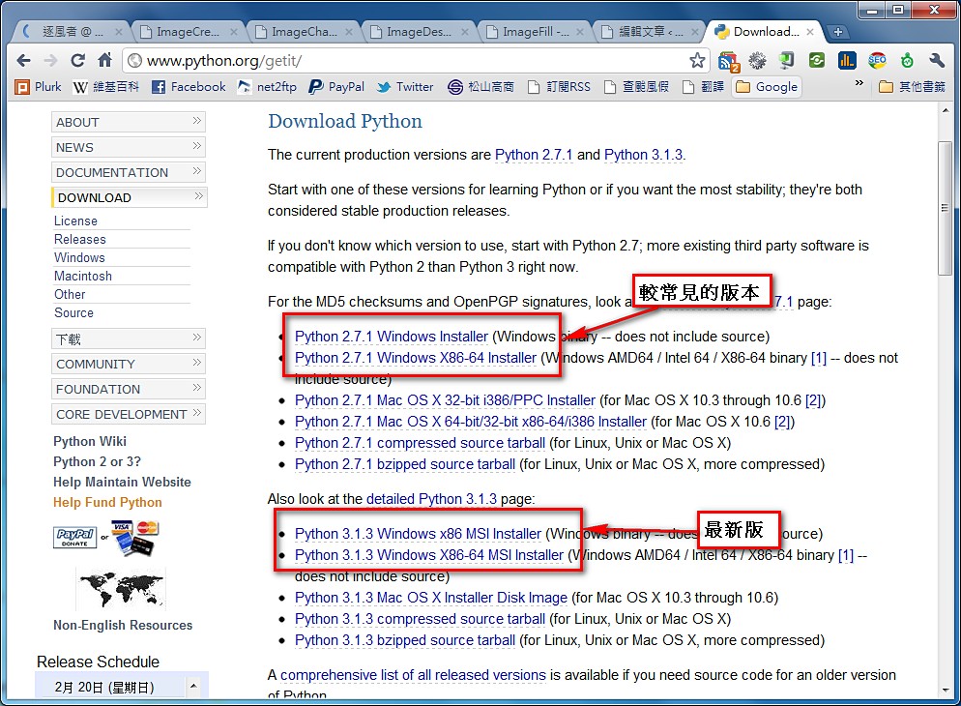Screen dimensions: 961x706
Task: Switch to the ImageDes... tab
Action: click(x=419, y=32)
